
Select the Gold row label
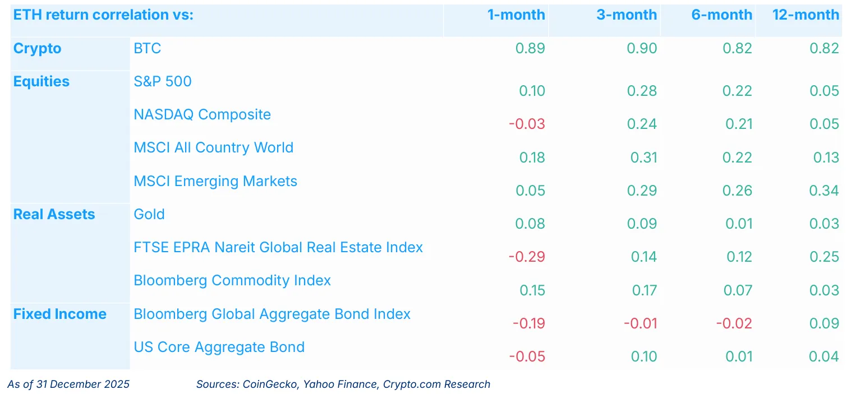pyautogui.click(x=149, y=215)
